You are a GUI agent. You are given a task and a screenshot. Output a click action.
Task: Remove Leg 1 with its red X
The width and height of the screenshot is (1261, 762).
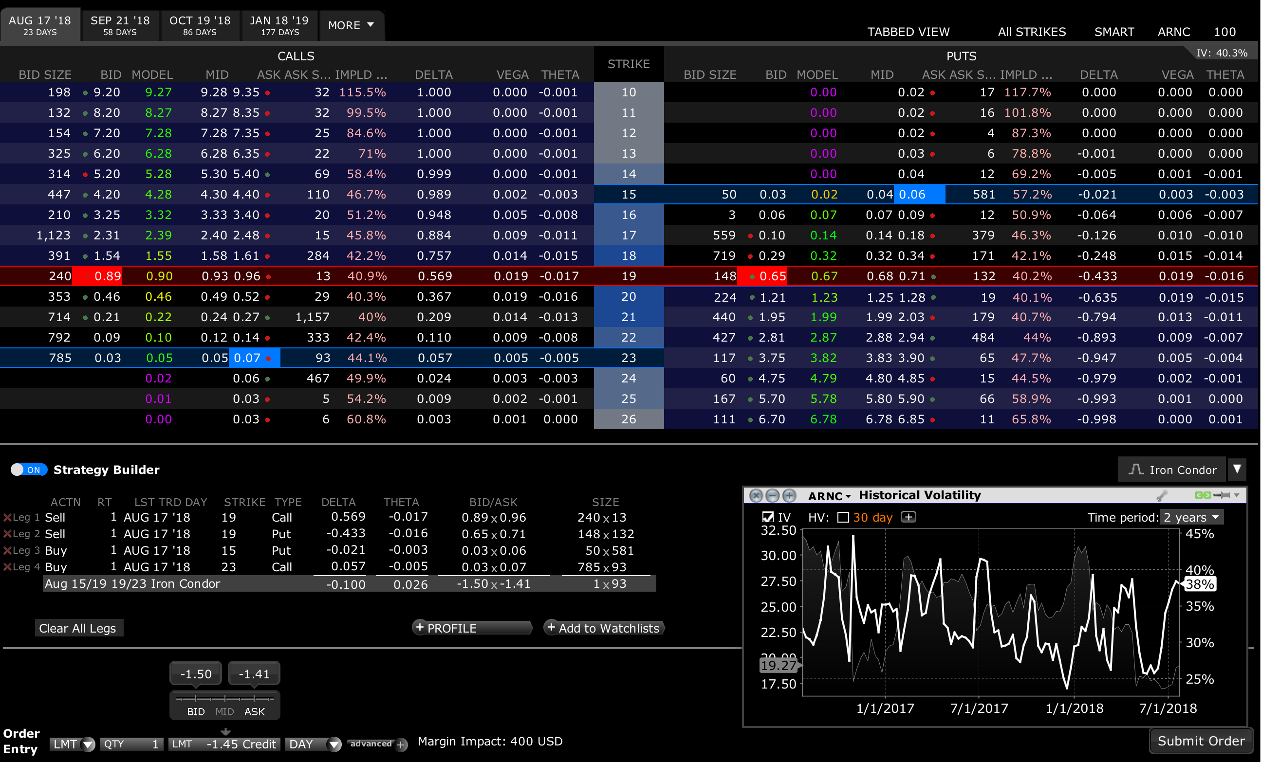tap(7, 518)
